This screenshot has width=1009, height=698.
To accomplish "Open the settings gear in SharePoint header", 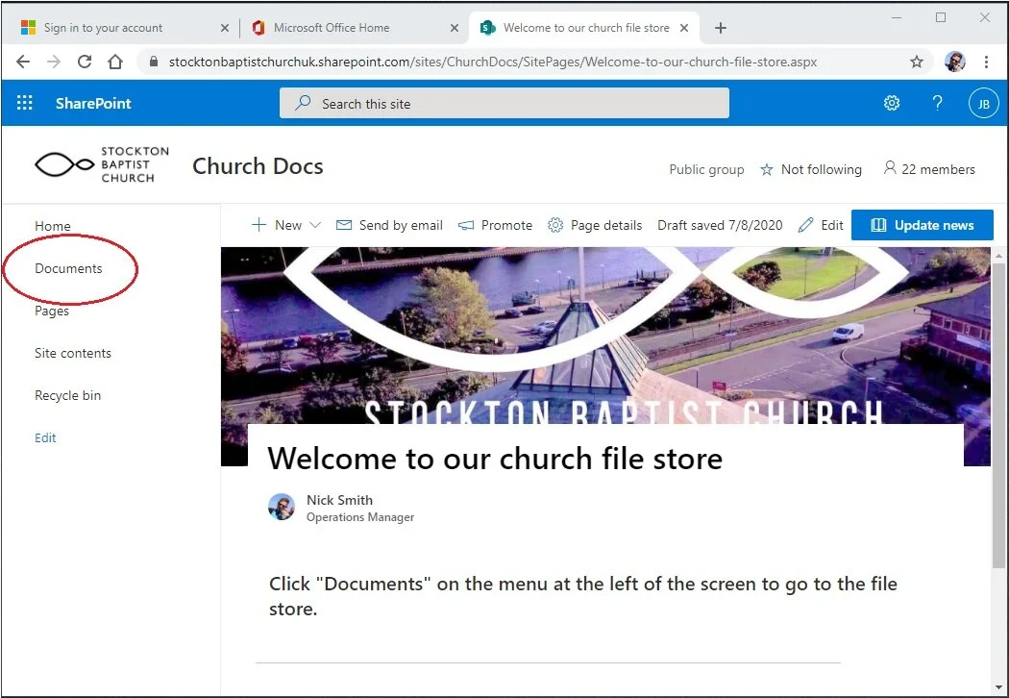I will point(891,103).
